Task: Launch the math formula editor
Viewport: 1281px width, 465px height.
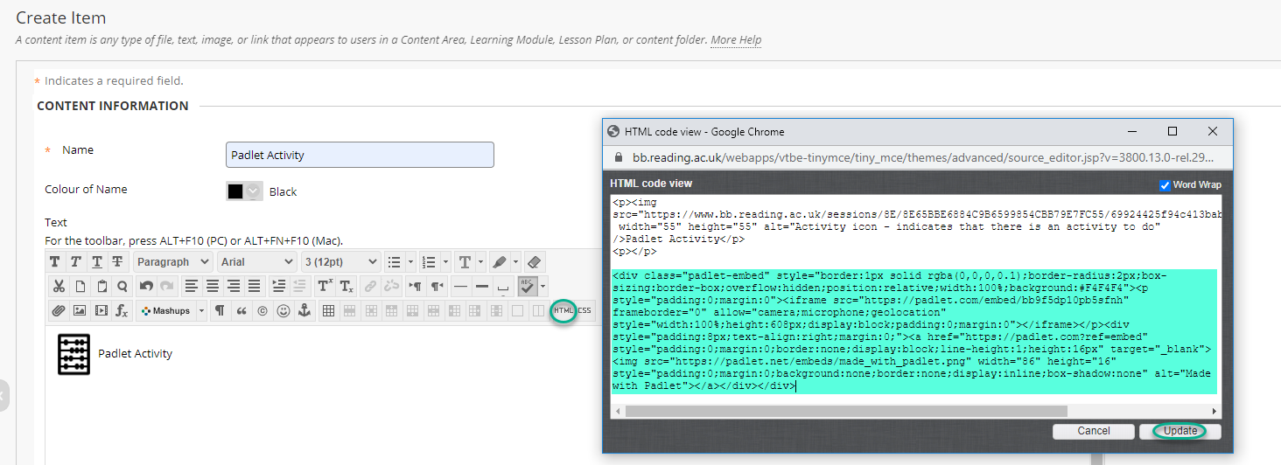Action: [122, 310]
